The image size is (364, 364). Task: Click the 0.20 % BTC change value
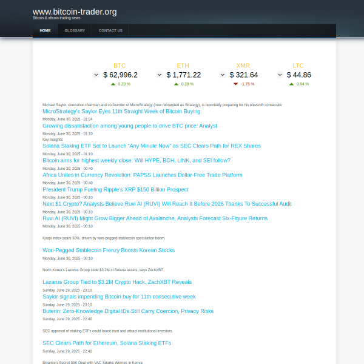click(x=124, y=84)
